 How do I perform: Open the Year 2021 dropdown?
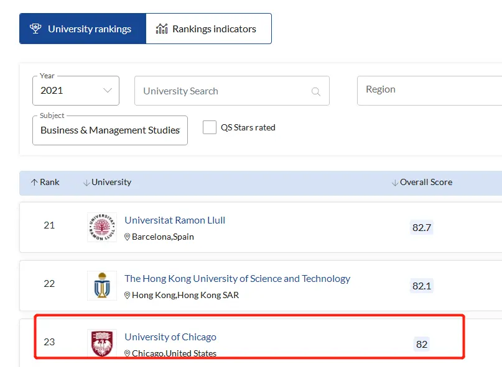click(76, 91)
